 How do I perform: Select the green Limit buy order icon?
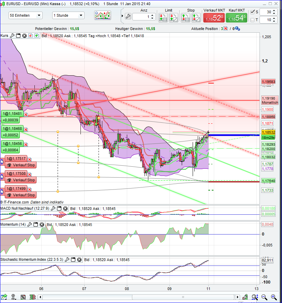pyautogui.click(x=163, y=18)
